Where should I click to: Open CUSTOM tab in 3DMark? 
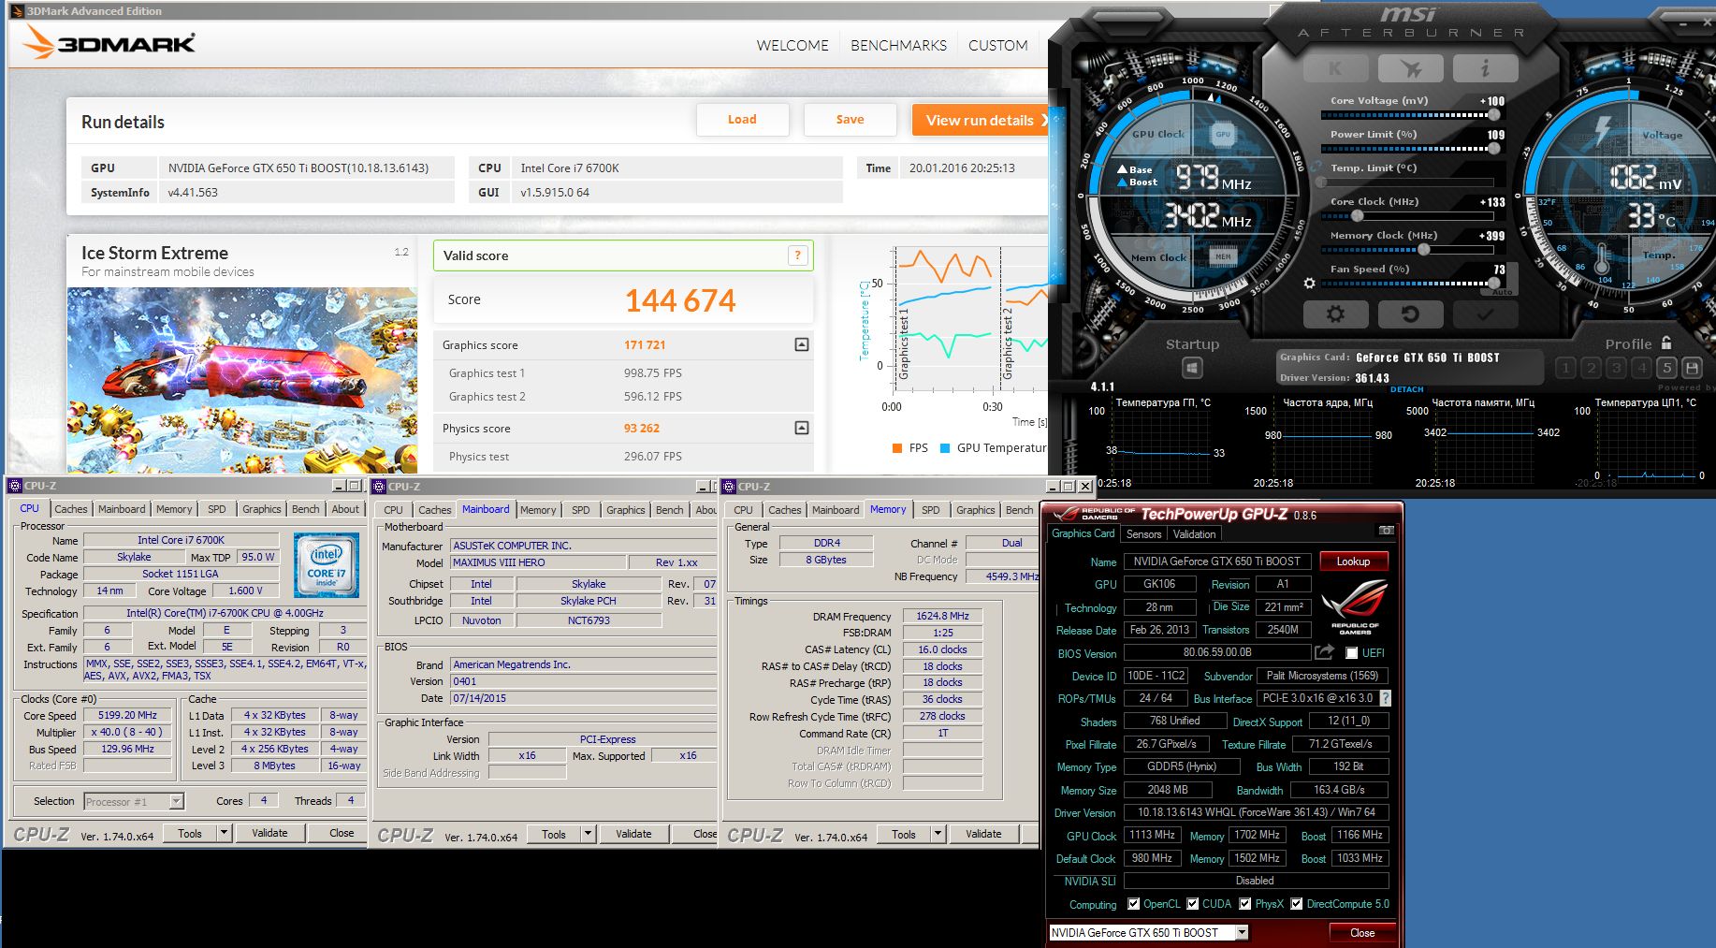point(997,45)
